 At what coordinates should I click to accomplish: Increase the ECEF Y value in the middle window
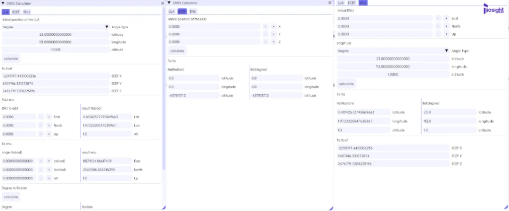click(273, 34)
